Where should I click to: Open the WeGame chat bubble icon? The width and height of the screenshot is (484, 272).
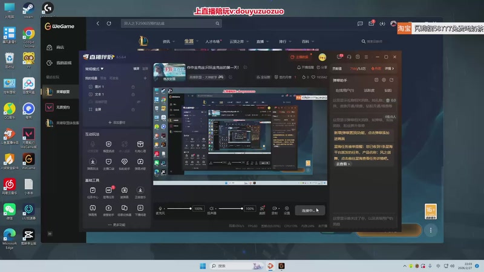point(360,24)
